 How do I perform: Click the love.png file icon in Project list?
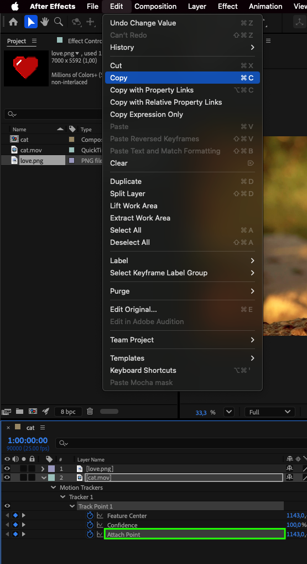(14, 161)
